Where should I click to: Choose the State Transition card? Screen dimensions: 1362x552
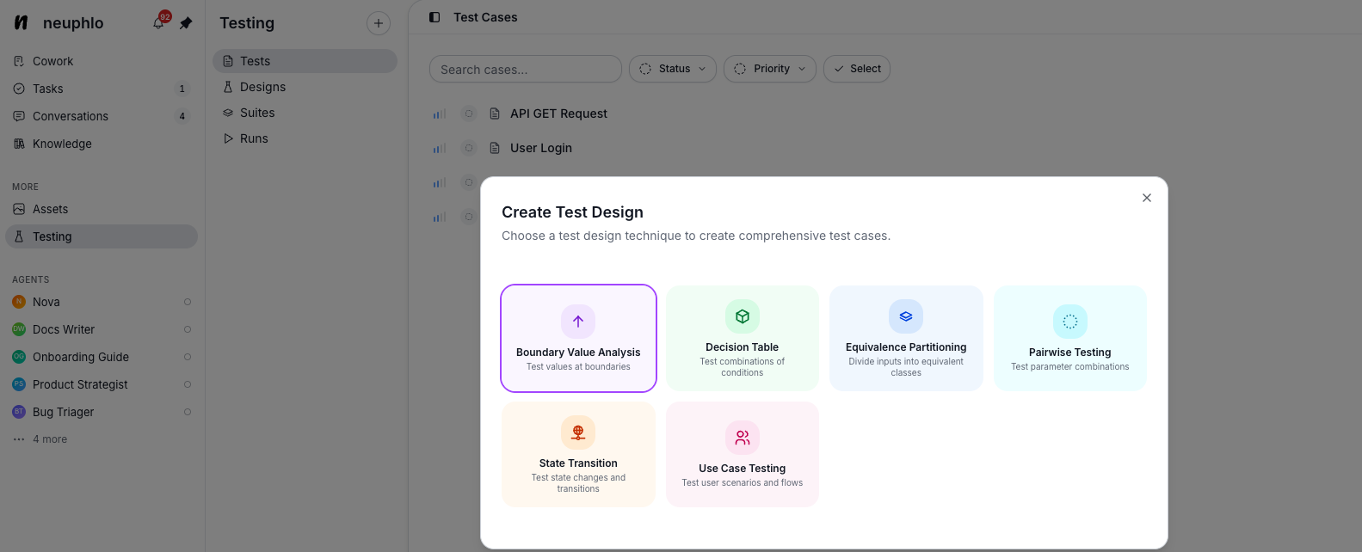(x=578, y=454)
